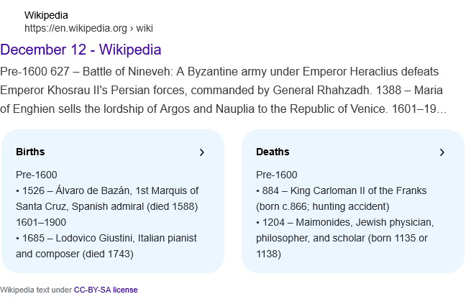
Task: Select the Álvaro de Bazán birth entry
Action: click(106, 198)
